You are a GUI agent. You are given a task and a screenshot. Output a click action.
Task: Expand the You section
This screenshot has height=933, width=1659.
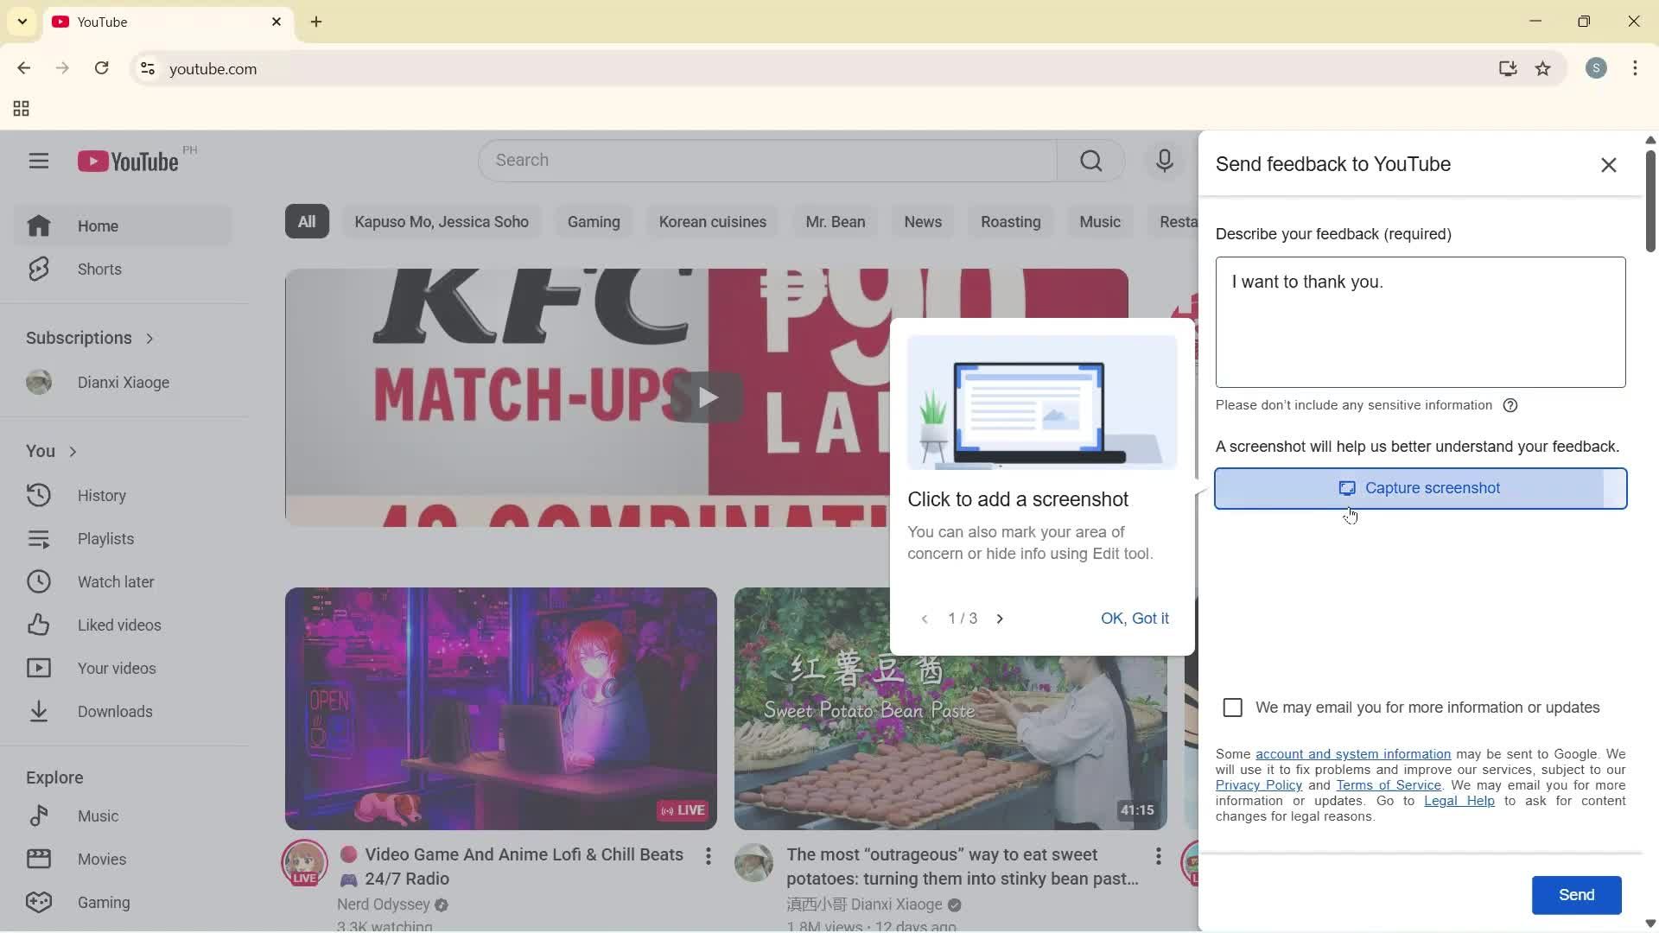(x=73, y=451)
